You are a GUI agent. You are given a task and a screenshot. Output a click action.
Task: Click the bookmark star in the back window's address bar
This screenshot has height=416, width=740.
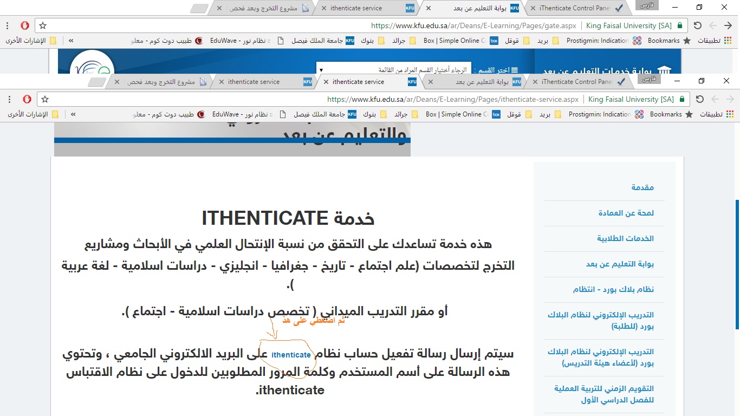(43, 25)
